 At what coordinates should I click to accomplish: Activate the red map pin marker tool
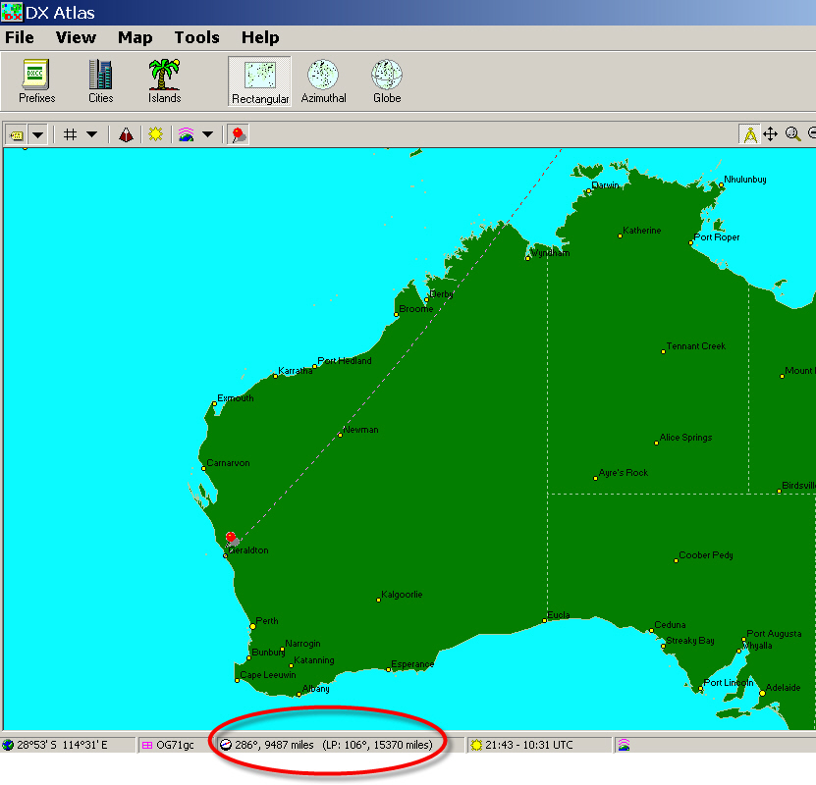click(x=236, y=133)
